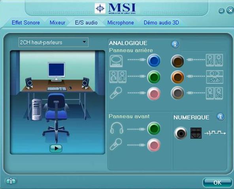This screenshot has height=189, width=234.
Task: Click the orange Center/Sub jack
Action: (177, 77)
